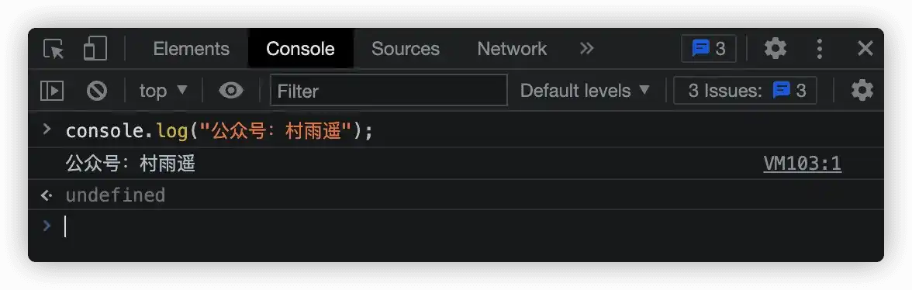
Task: Close the DevTools panel
Action: tap(865, 48)
